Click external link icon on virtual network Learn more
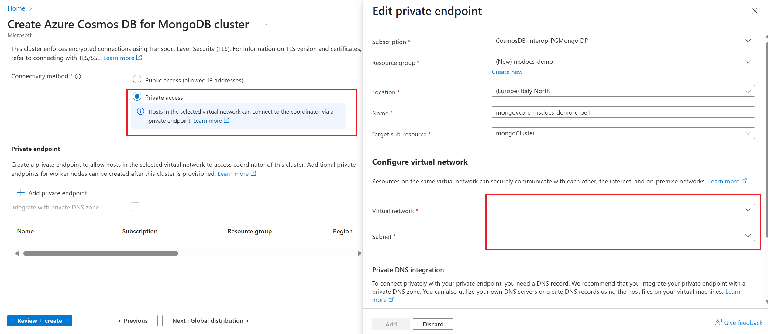This screenshot has width=768, height=334. 745,181
